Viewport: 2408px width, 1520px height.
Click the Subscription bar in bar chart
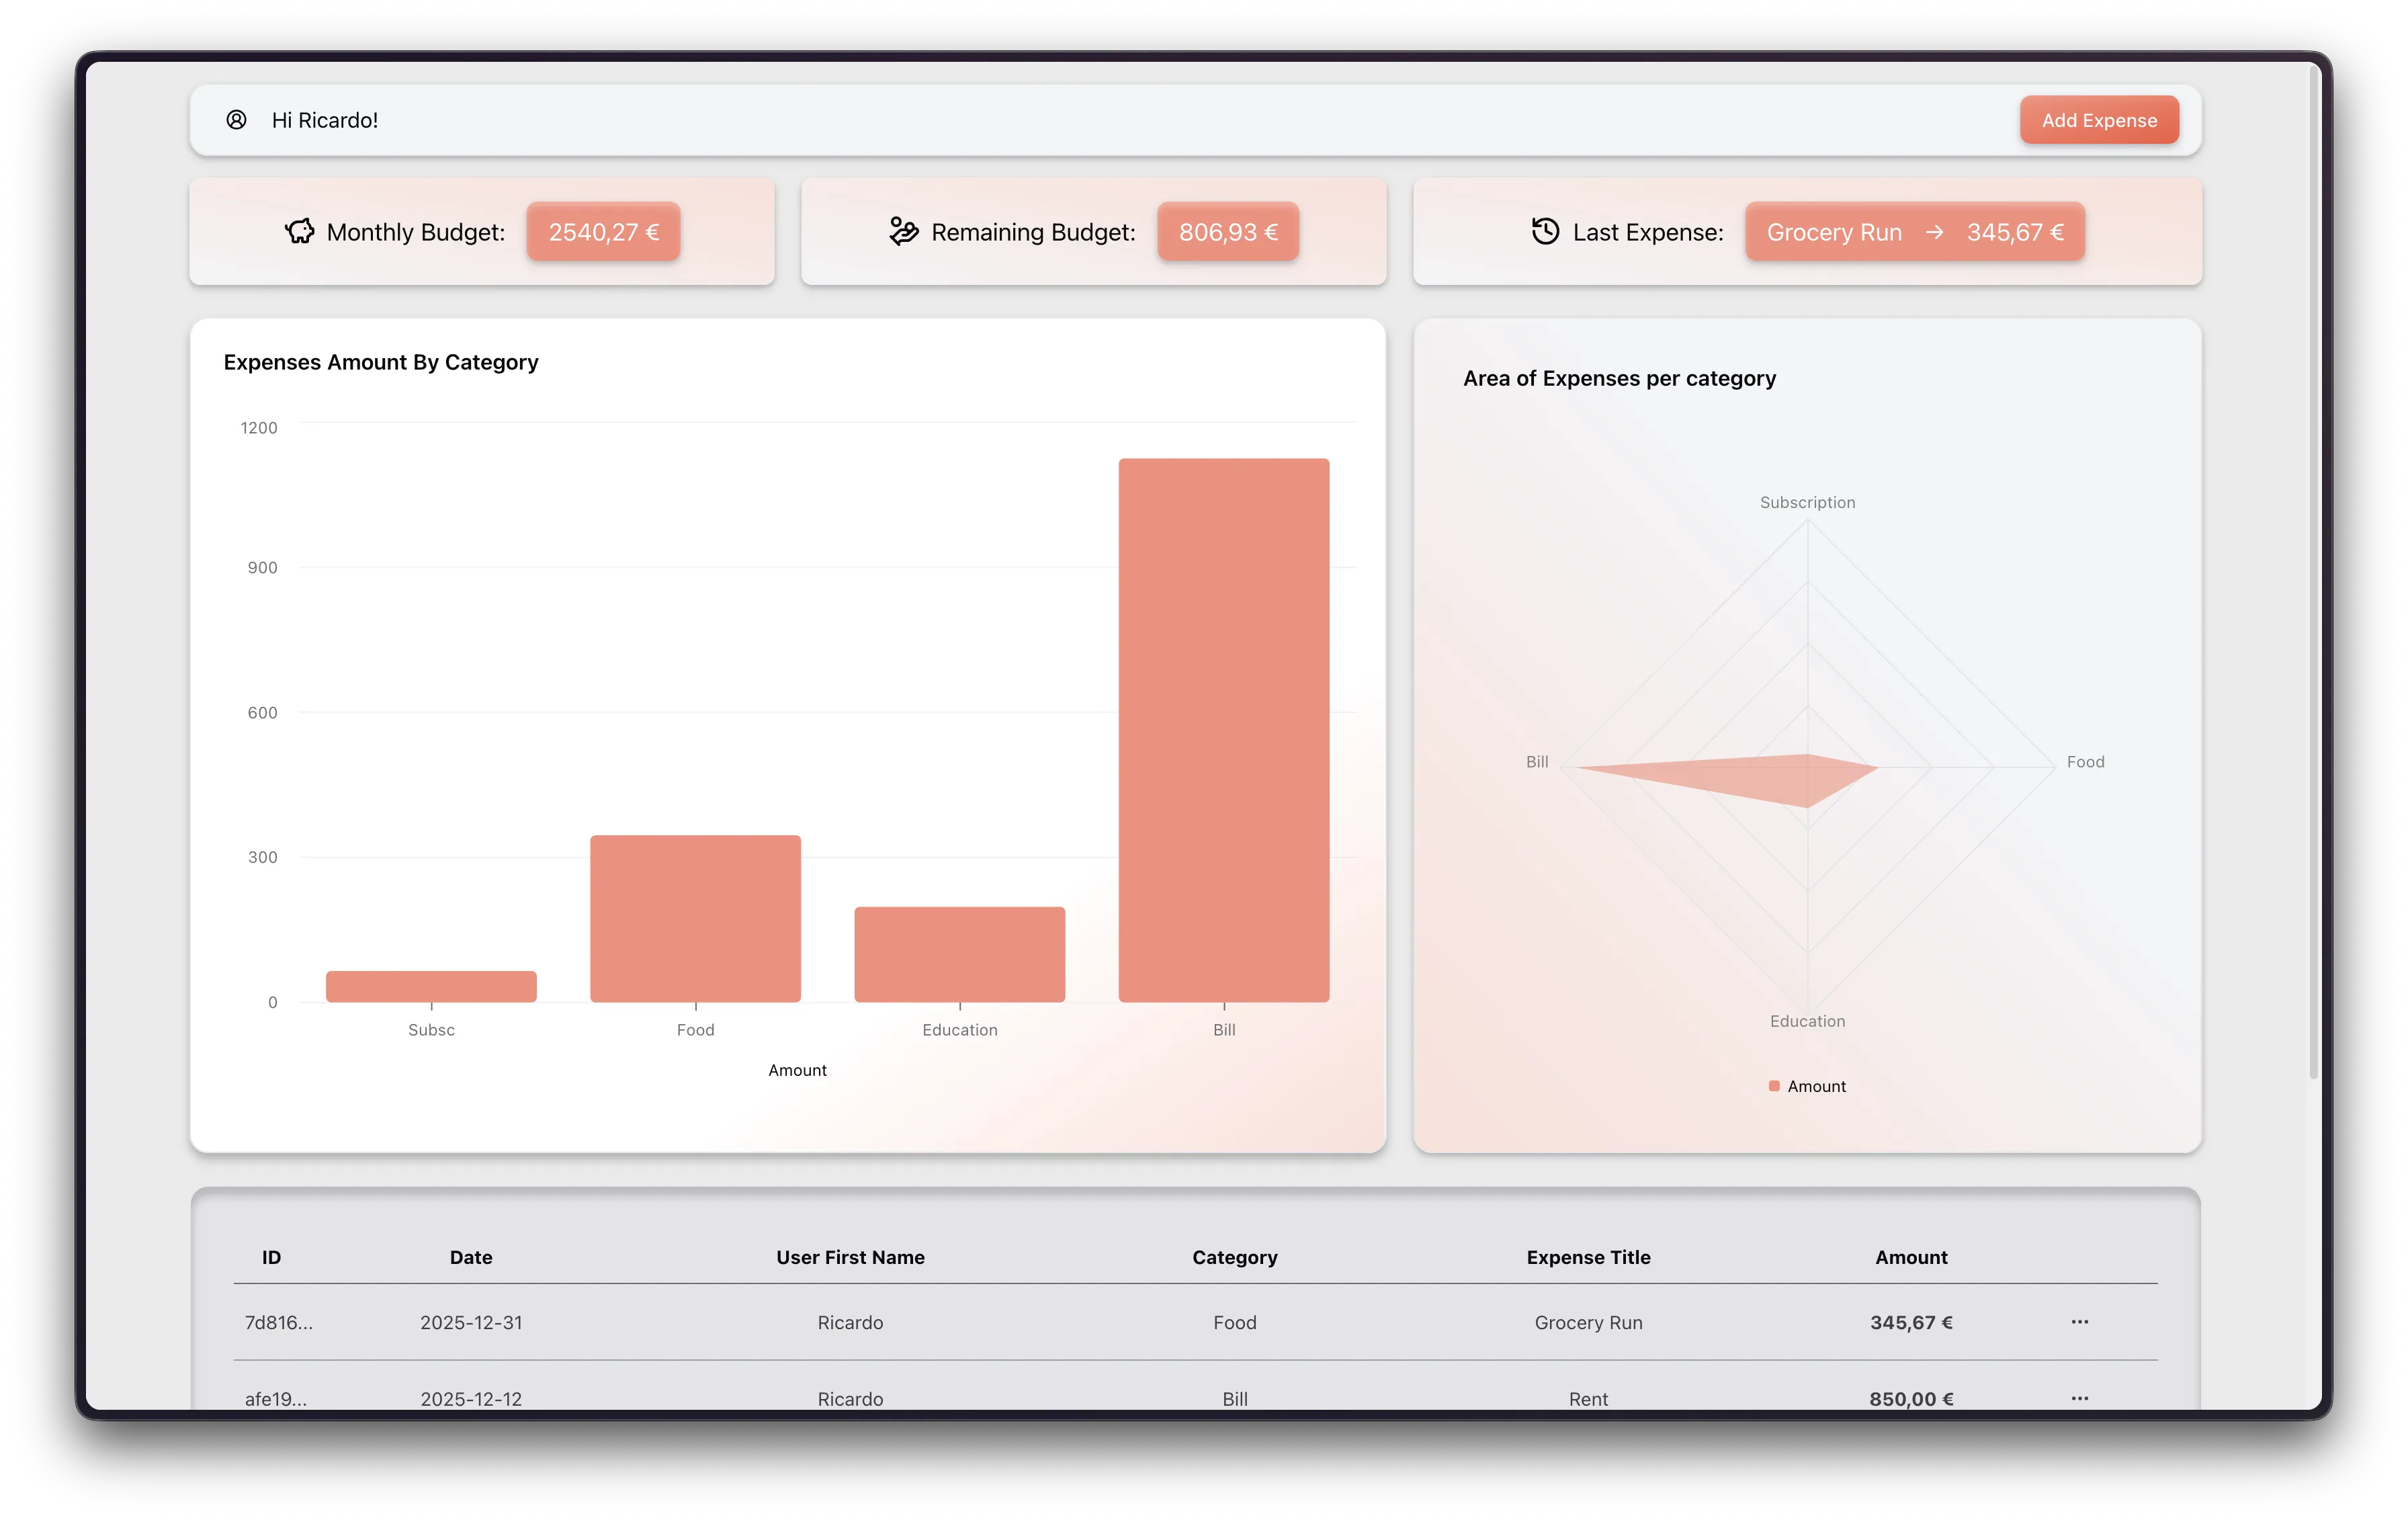pos(431,986)
